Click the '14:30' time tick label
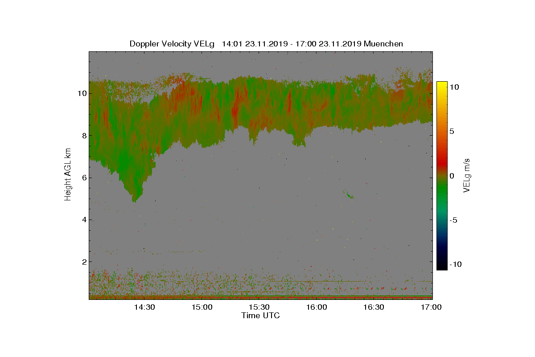Viewport: 535px width, 357px height. [x=145, y=307]
